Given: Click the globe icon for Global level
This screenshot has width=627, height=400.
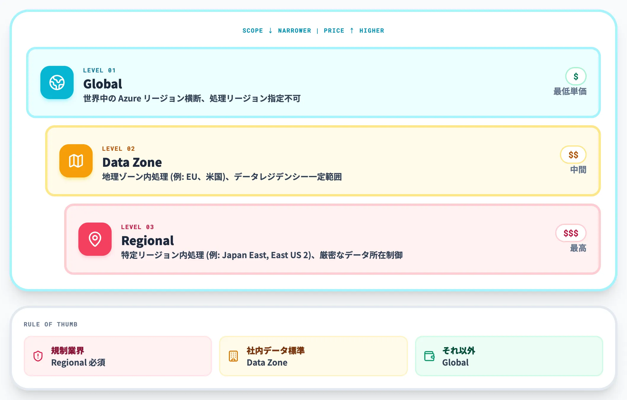Looking at the screenshot, I should pyautogui.click(x=57, y=82).
